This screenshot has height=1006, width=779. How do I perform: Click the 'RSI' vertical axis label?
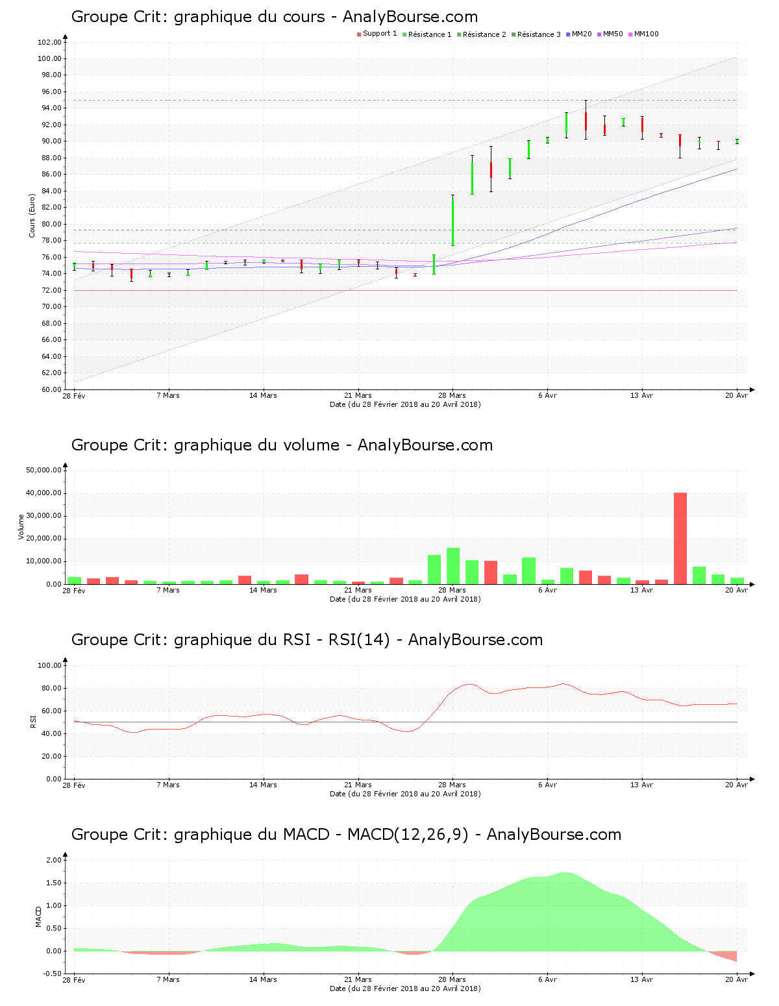[x=32, y=721]
